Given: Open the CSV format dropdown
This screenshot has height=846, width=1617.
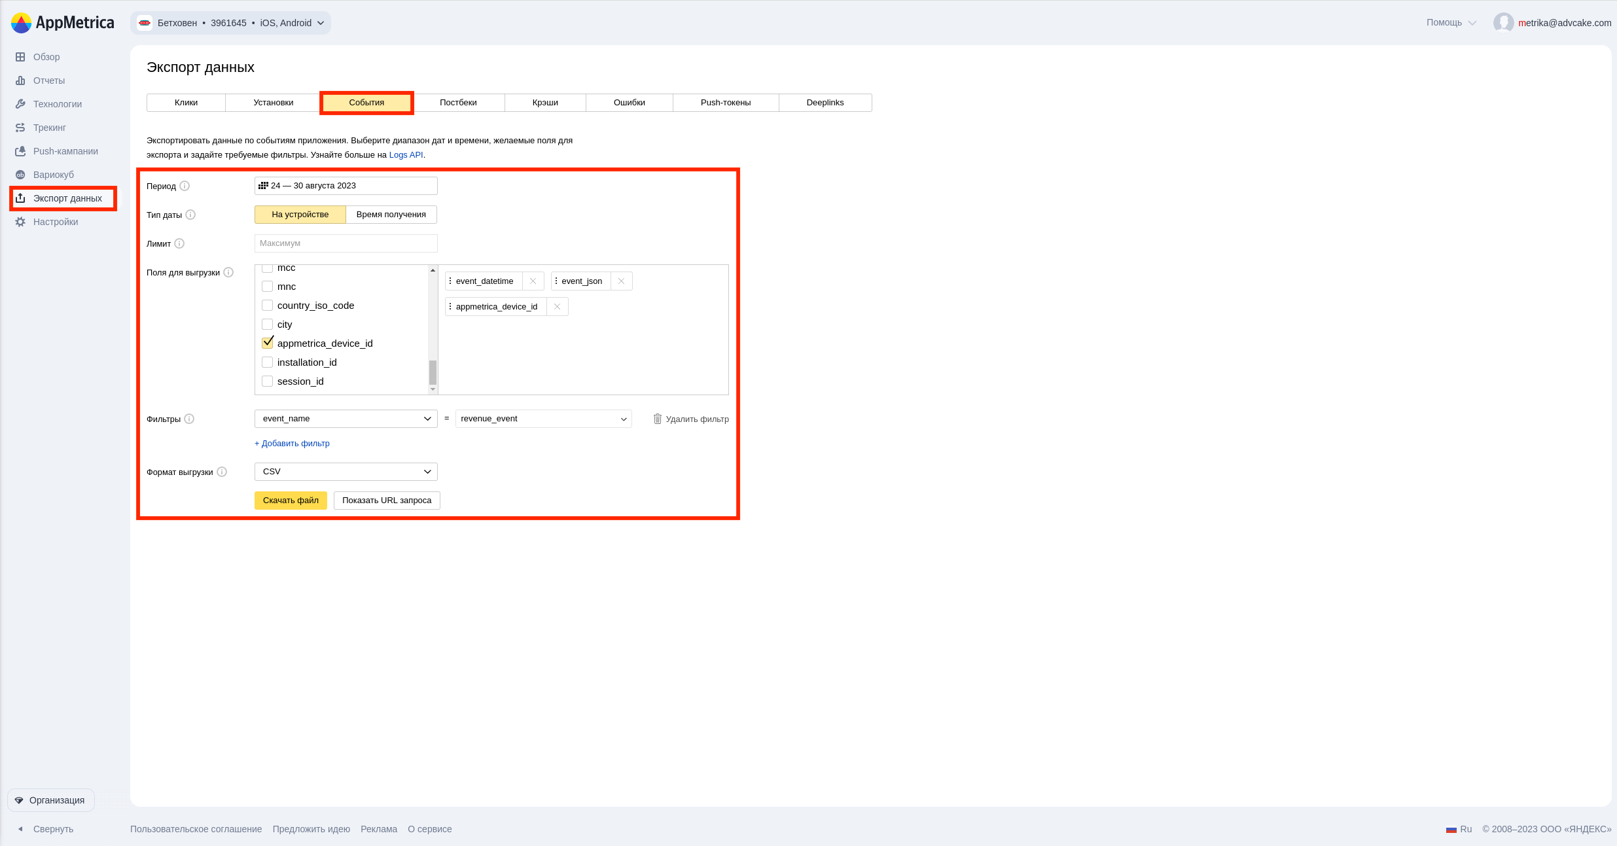Looking at the screenshot, I should 346,472.
